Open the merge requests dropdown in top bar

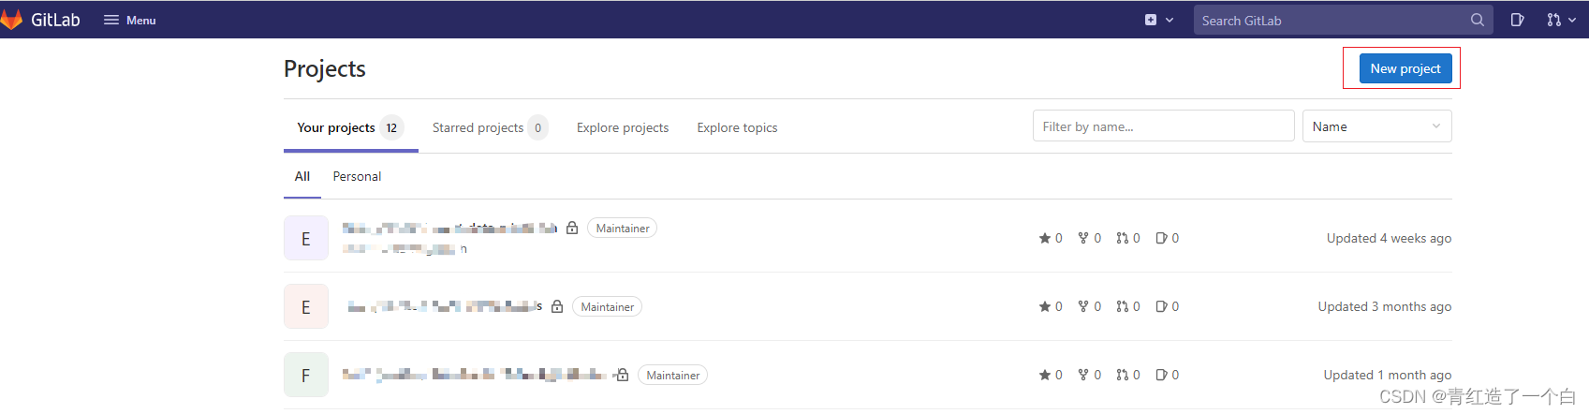1561,20
